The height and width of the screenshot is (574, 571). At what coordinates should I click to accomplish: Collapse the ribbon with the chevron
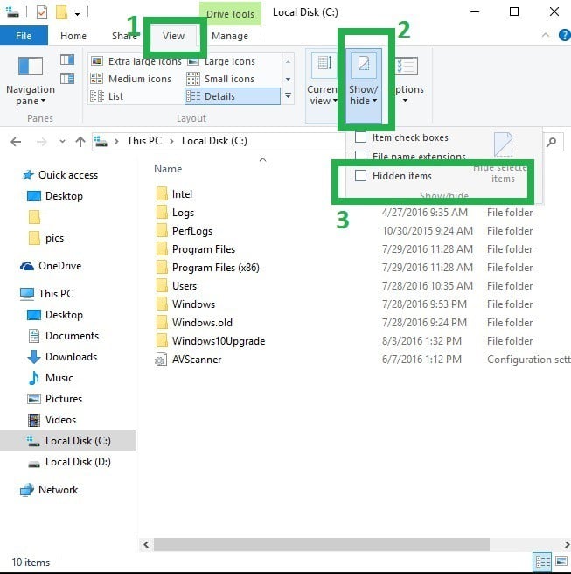click(x=546, y=35)
